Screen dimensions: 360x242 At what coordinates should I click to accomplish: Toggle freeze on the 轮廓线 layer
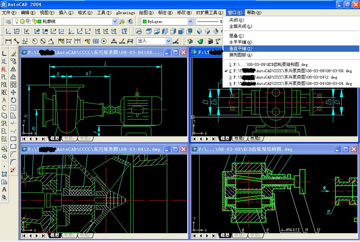pos(23,22)
